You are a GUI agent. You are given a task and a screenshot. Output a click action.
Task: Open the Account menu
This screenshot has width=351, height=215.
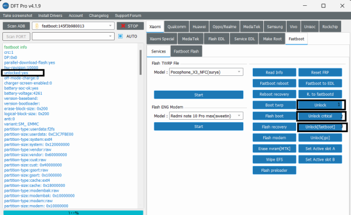click(75, 15)
